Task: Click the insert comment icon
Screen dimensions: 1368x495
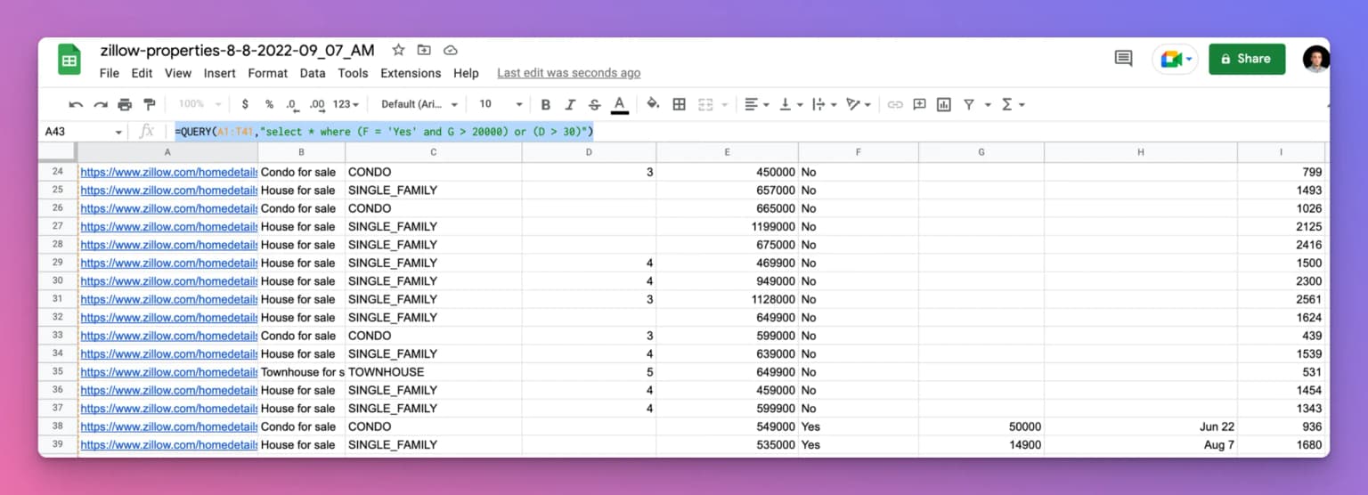Action: (920, 104)
